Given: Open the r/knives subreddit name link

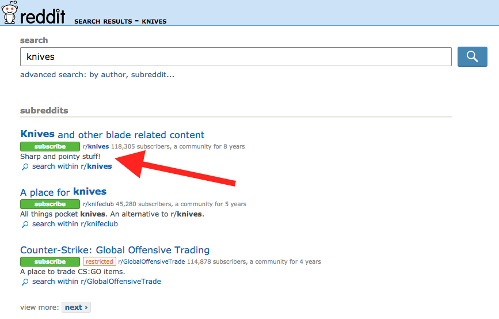Looking at the screenshot, I should (96, 146).
